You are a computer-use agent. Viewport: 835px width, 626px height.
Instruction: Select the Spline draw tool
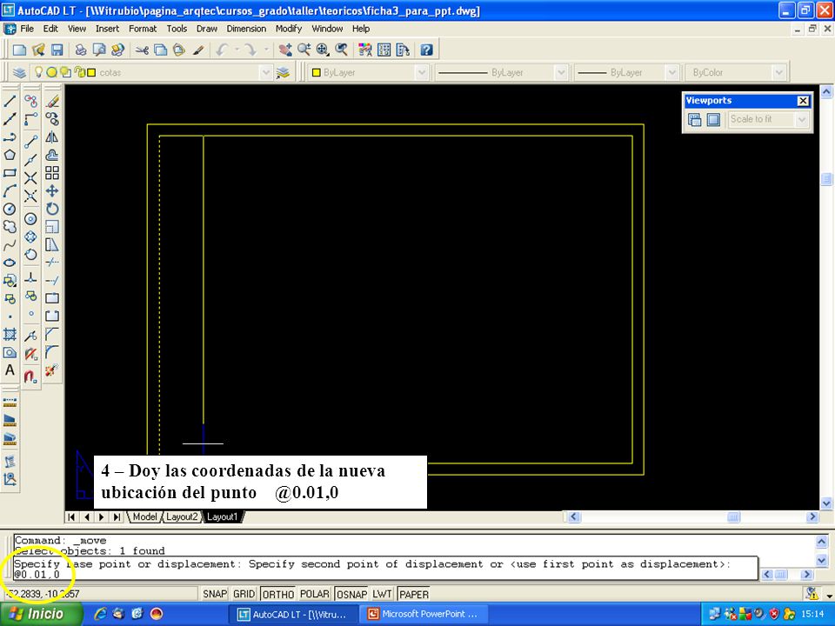pos(10,245)
